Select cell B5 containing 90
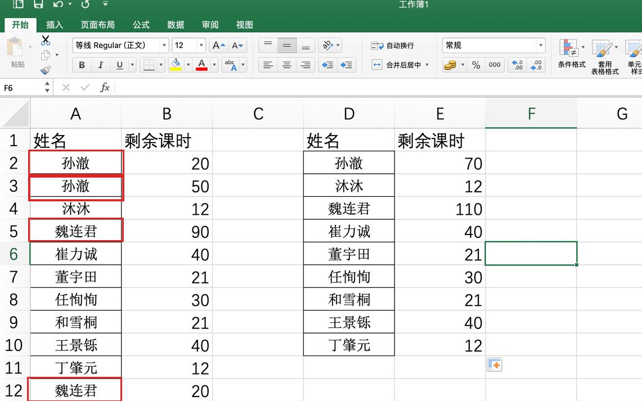This screenshot has width=642, height=401. click(x=167, y=231)
